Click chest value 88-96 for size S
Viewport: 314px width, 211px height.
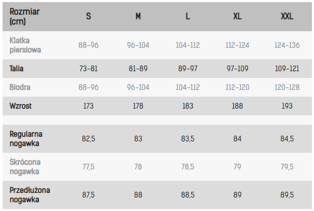tap(89, 45)
